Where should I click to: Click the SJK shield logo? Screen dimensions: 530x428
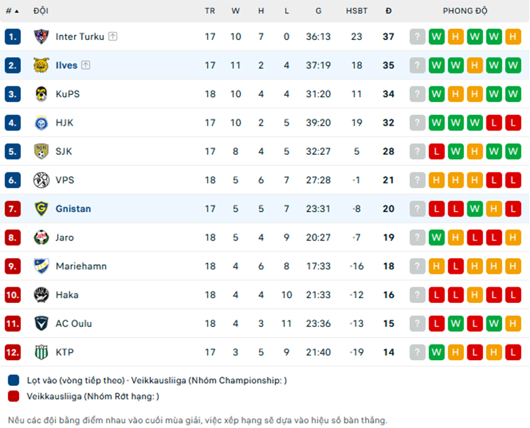coord(41,151)
